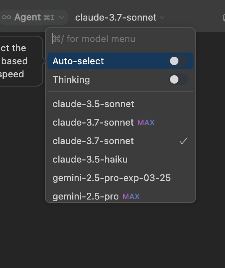
Task: Click the partially visible icon at top right
Action: (224, 18)
